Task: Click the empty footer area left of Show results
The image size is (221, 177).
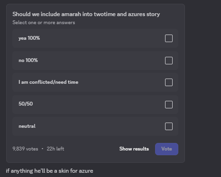Action: (x=92, y=149)
